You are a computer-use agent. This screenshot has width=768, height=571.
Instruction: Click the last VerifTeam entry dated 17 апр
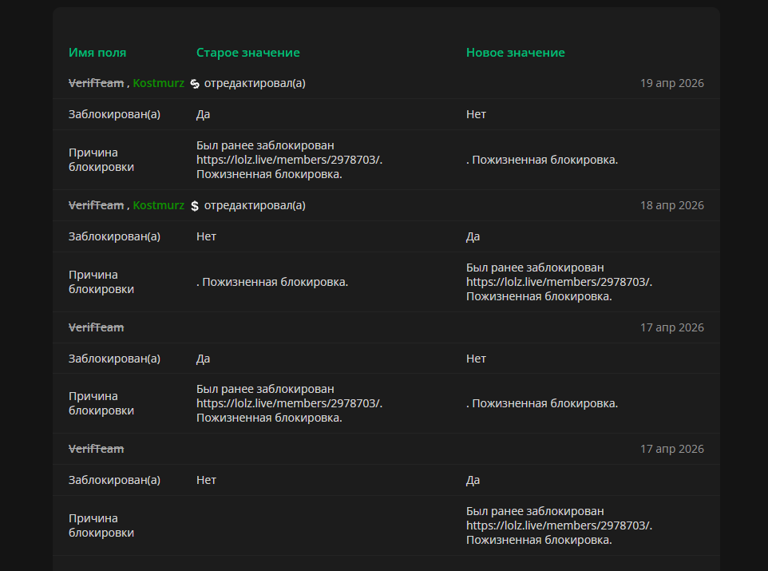96,449
